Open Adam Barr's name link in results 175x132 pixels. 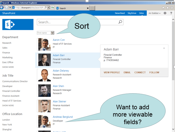point(59,55)
